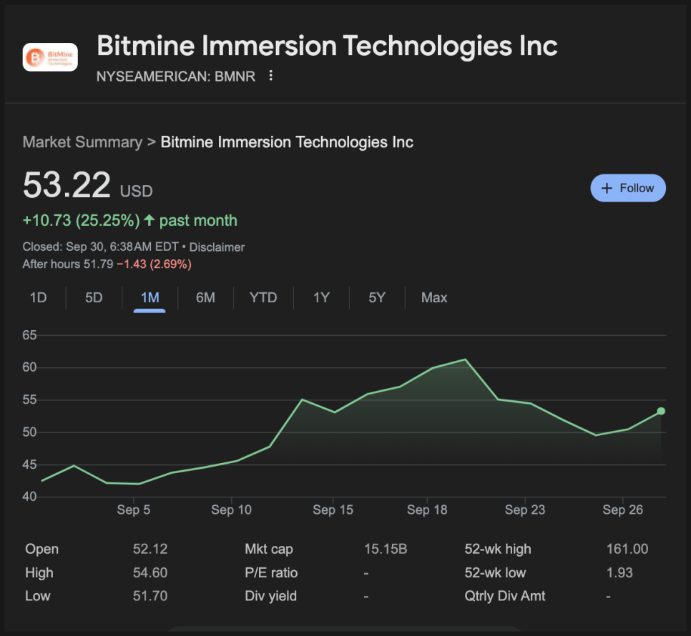Click the Sep 10 axis label
691x636 pixels.
click(231, 510)
